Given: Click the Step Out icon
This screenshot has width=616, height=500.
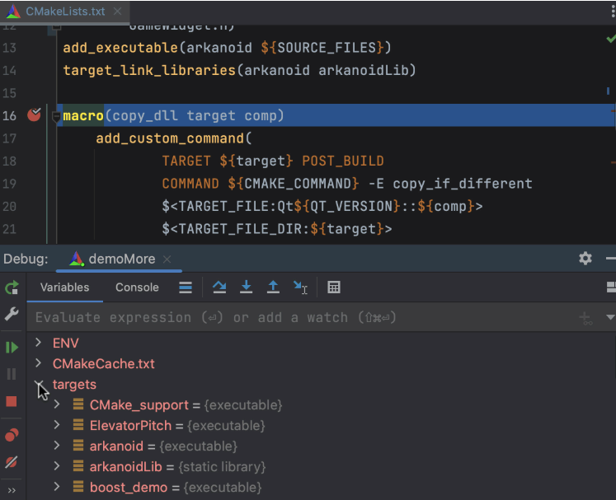Looking at the screenshot, I should click(273, 287).
